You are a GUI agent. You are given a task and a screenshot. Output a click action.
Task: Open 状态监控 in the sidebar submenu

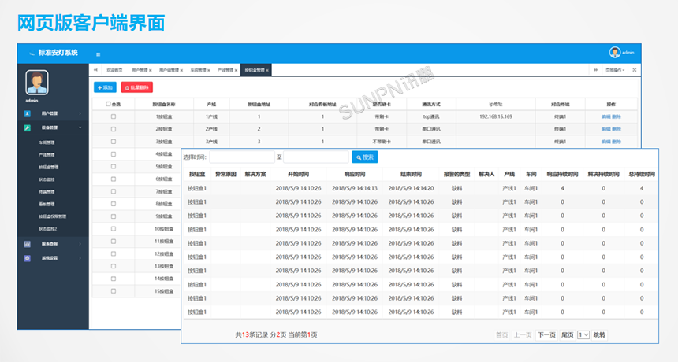pos(47,179)
